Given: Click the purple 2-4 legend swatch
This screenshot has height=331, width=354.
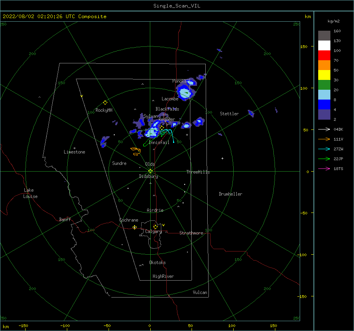Looking at the screenshot, I should (324, 115).
